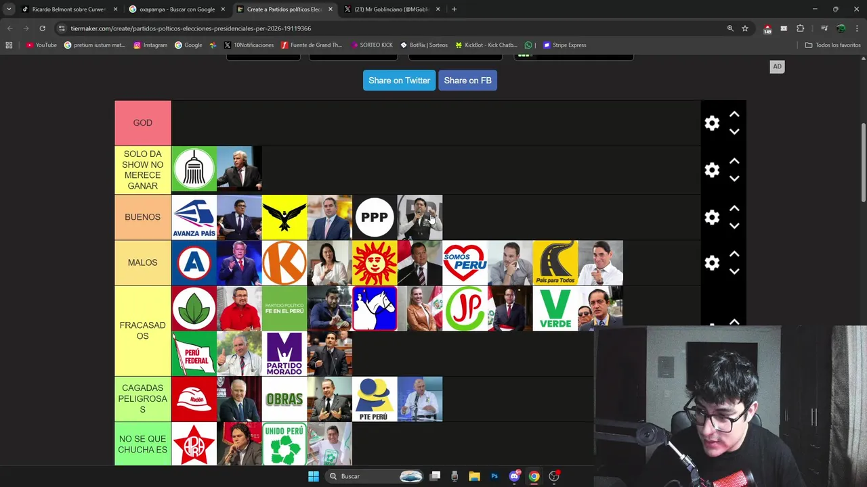Image resolution: width=867 pixels, height=487 pixels.
Task: Select the blue letter A party logo
Action: tap(194, 262)
